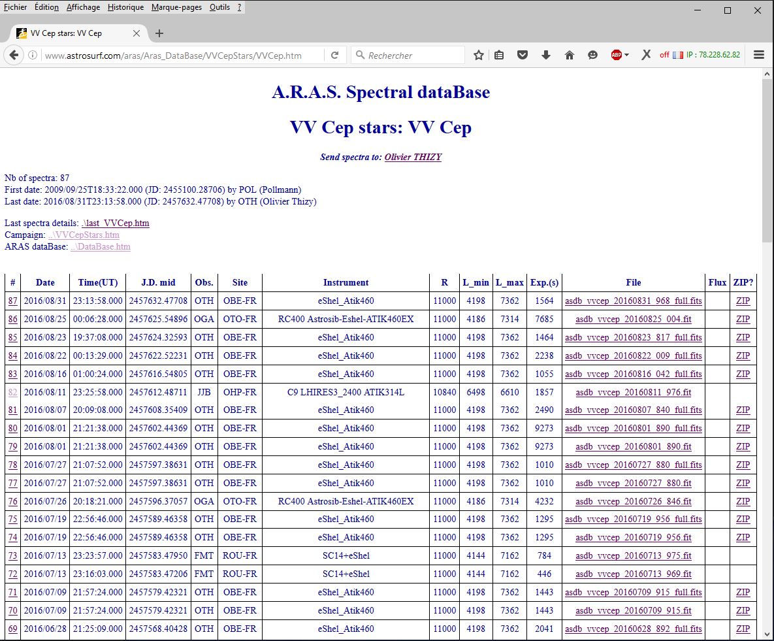Image resolution: width=774 pixels, height=641 pixels.
Task: Open the Firefox hamburger menu
Action: pyautogui.click(x=758, y=55)
